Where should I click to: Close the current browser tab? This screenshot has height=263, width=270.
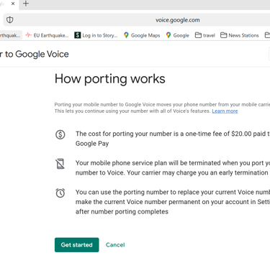[x=13, y=4]
